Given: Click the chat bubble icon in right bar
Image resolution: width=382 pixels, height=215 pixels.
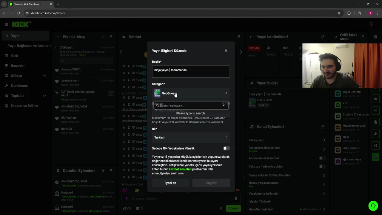Looking at the screenshot, I should 375,99.
